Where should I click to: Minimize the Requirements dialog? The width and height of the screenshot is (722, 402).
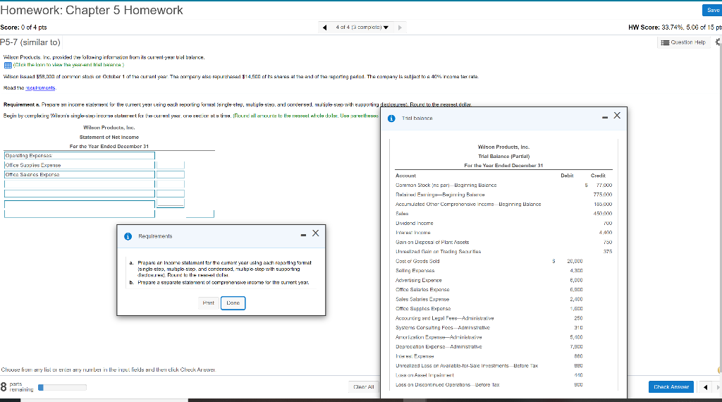303,236
